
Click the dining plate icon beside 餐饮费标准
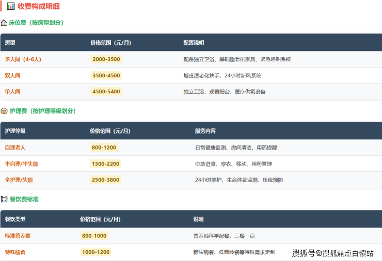coord(4,199)
